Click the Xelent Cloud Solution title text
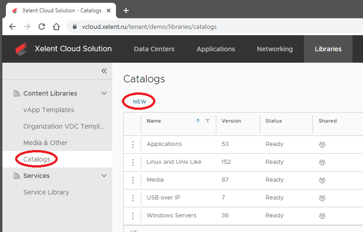The width and height of the screenshot is (363, 232). [x=73, y=49]
